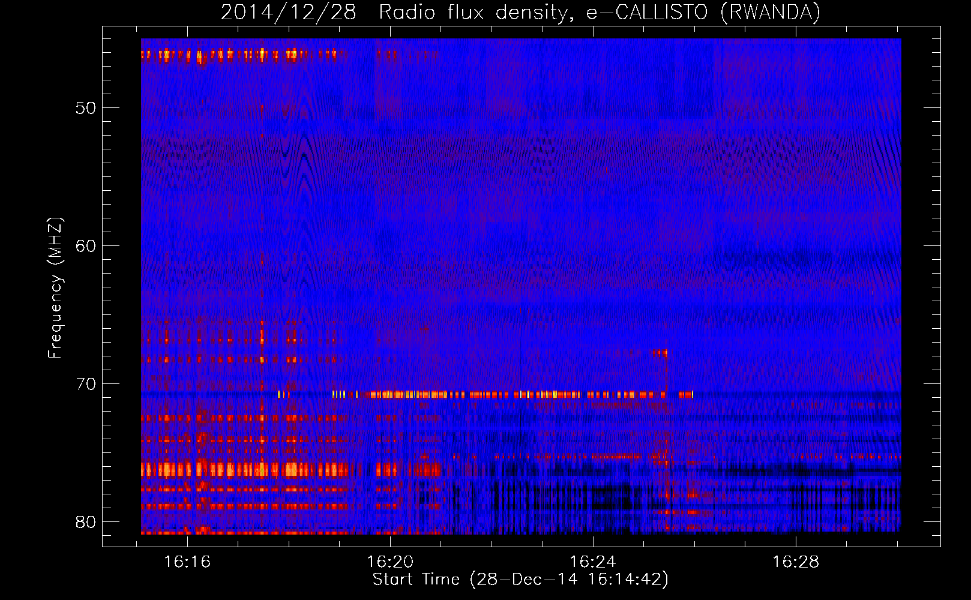Click the 'Start Time (28-Dec-14 16:14:42)' axis label
Viewport: 971px width, 600px height.
coord(520,580)
